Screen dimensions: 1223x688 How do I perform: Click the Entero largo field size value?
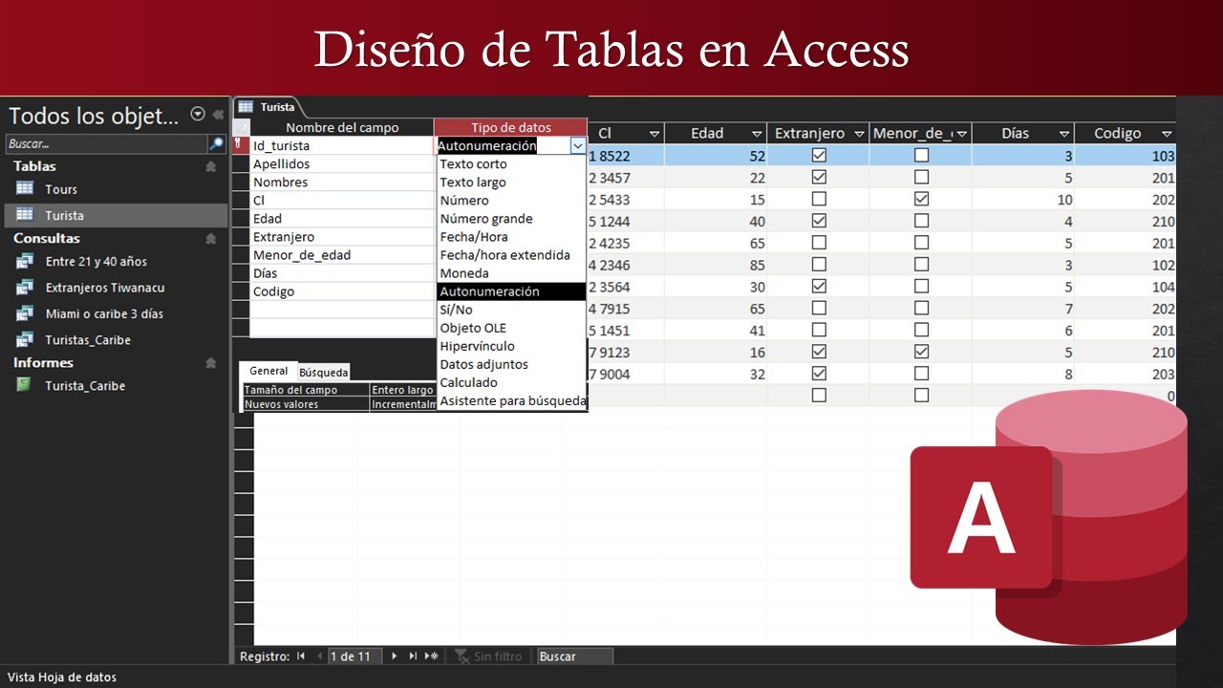pos(403,390)
